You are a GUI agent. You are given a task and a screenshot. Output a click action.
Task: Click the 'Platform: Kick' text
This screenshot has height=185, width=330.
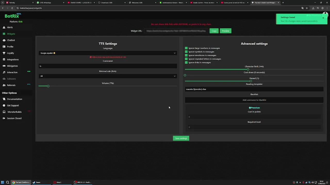pos(16,22)
